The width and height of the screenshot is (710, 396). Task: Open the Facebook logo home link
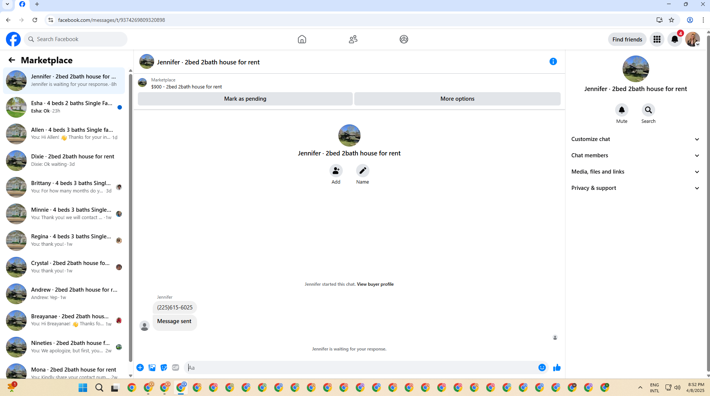click(x=13, y=39)
